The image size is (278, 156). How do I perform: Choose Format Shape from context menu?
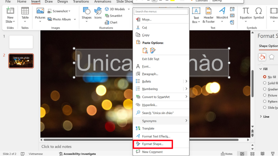click(153, 144)
